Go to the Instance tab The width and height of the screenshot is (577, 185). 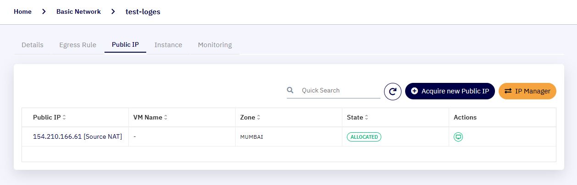168,45
